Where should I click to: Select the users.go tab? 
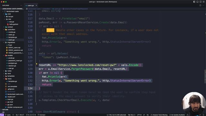click(x=31, y=5)
